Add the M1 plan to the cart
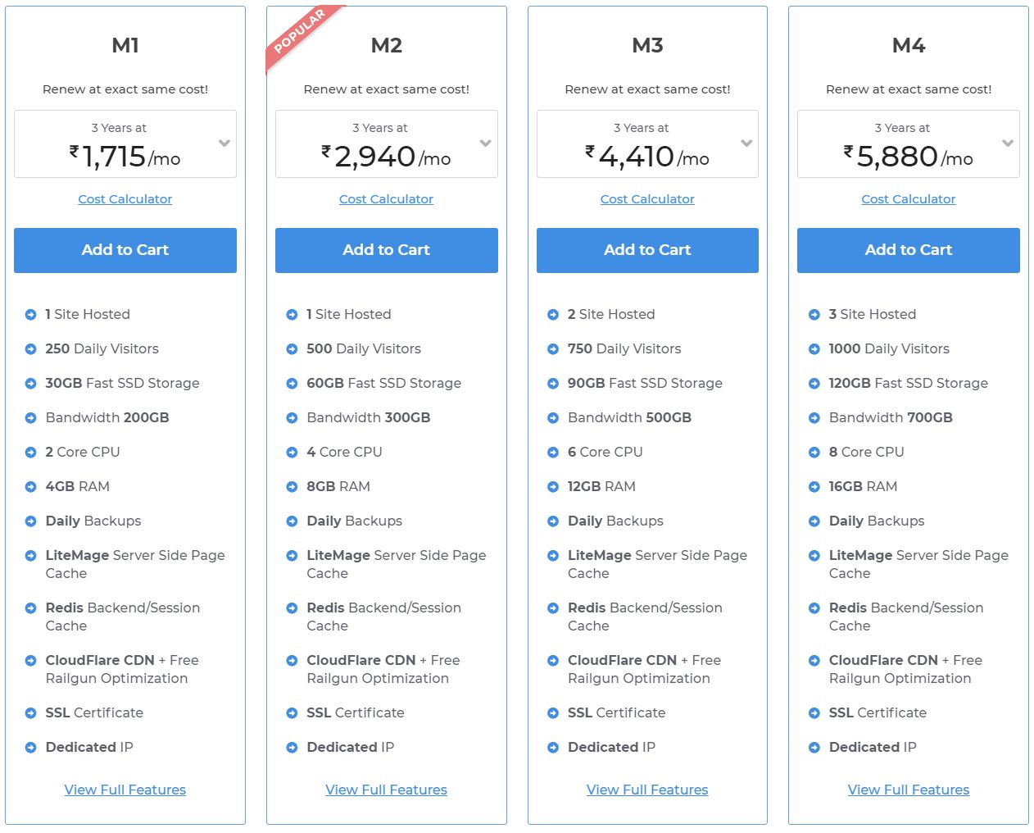 [x=125, y=250]
